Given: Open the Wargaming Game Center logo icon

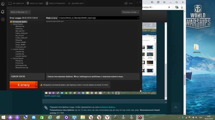Looking at the screenshot, I should 3,4.
